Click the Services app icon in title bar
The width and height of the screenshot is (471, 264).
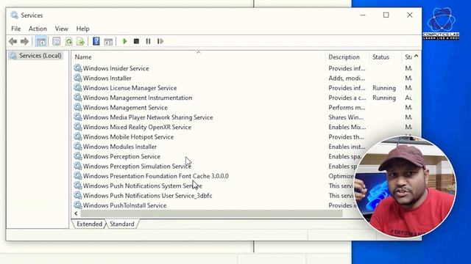coord(14,15)
